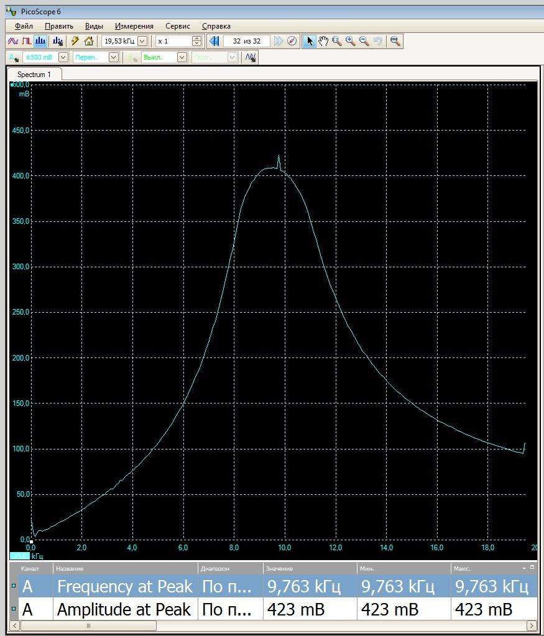The height and width of the screenshot is (636, 544).
Task: Open the Сервис menu
Action: click(x=177, y=26)
